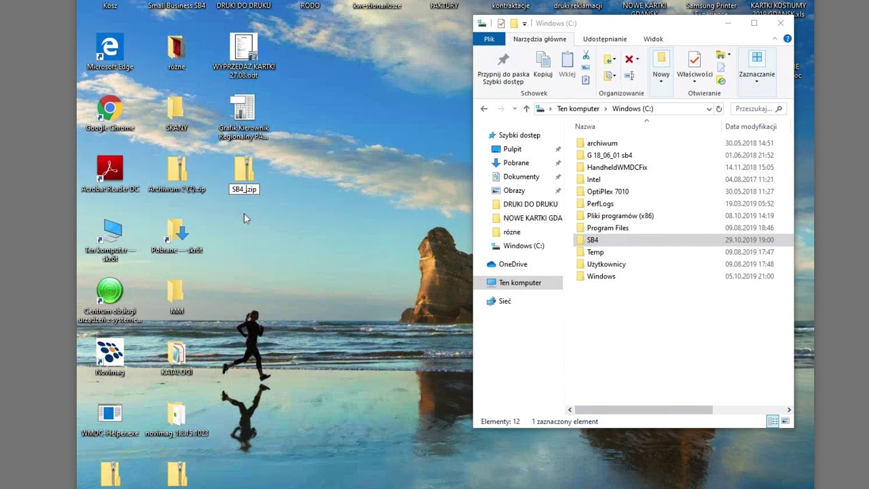
Task: Select Pulpit in the navigation pane
Action: 513,149
